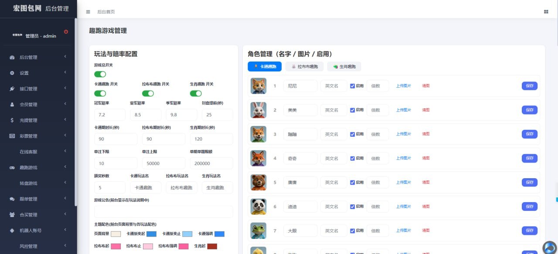Click the 后台管理 dashboard icon in sidebar
Viewport: 558px width, 254px height.
click(12, 57)
